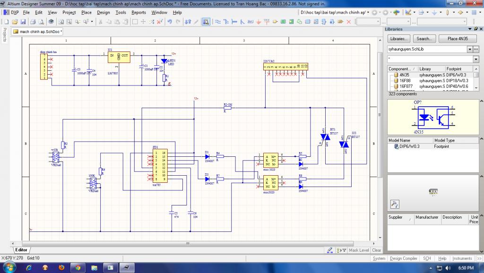Select the VCC power port icon
The width and height of the screenshot is (484, 273).
coord(266,22)
